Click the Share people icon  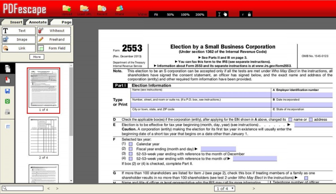[119, 8]
